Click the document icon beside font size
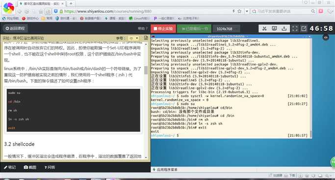Screen dimensions: 335x180 point(146,38)
